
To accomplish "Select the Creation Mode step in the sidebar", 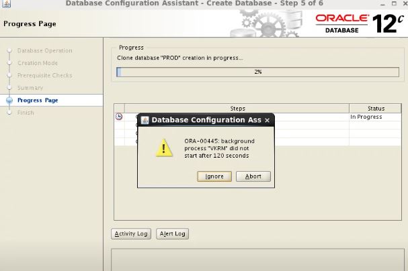I will click(38, 63).
